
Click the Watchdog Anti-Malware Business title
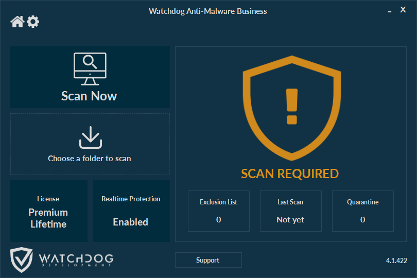pos(208,11)
